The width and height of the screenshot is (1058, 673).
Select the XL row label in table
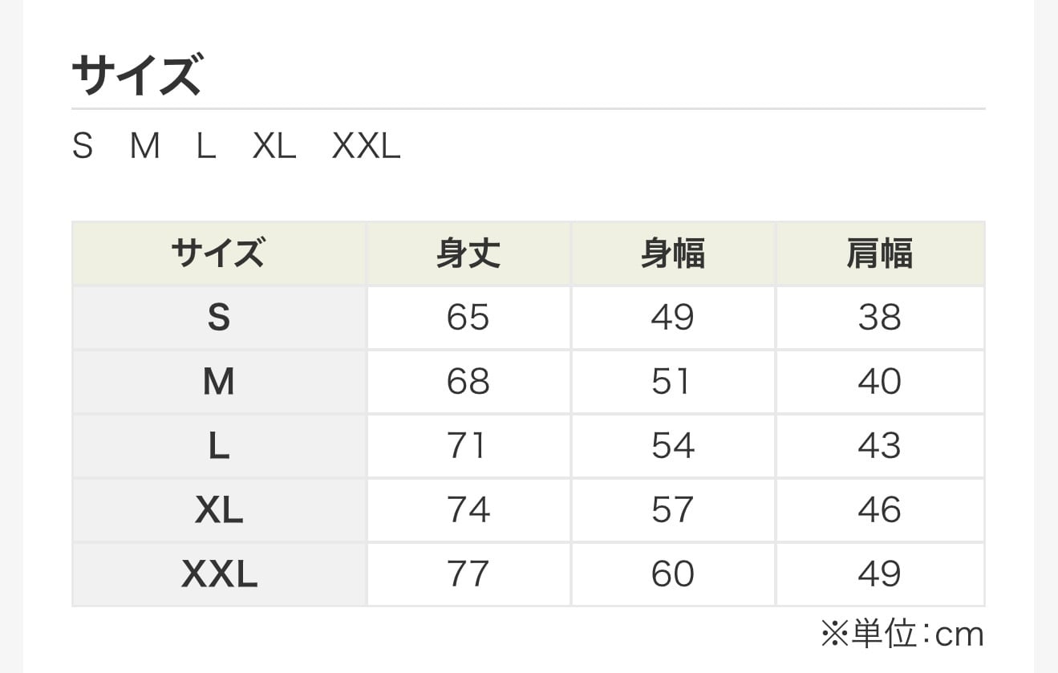(x=218, y=510)
